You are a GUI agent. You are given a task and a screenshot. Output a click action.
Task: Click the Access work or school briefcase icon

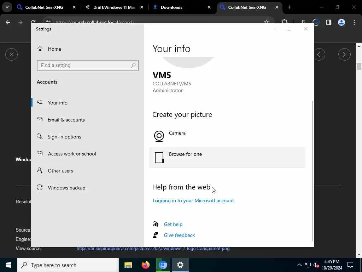coord(40,153)
